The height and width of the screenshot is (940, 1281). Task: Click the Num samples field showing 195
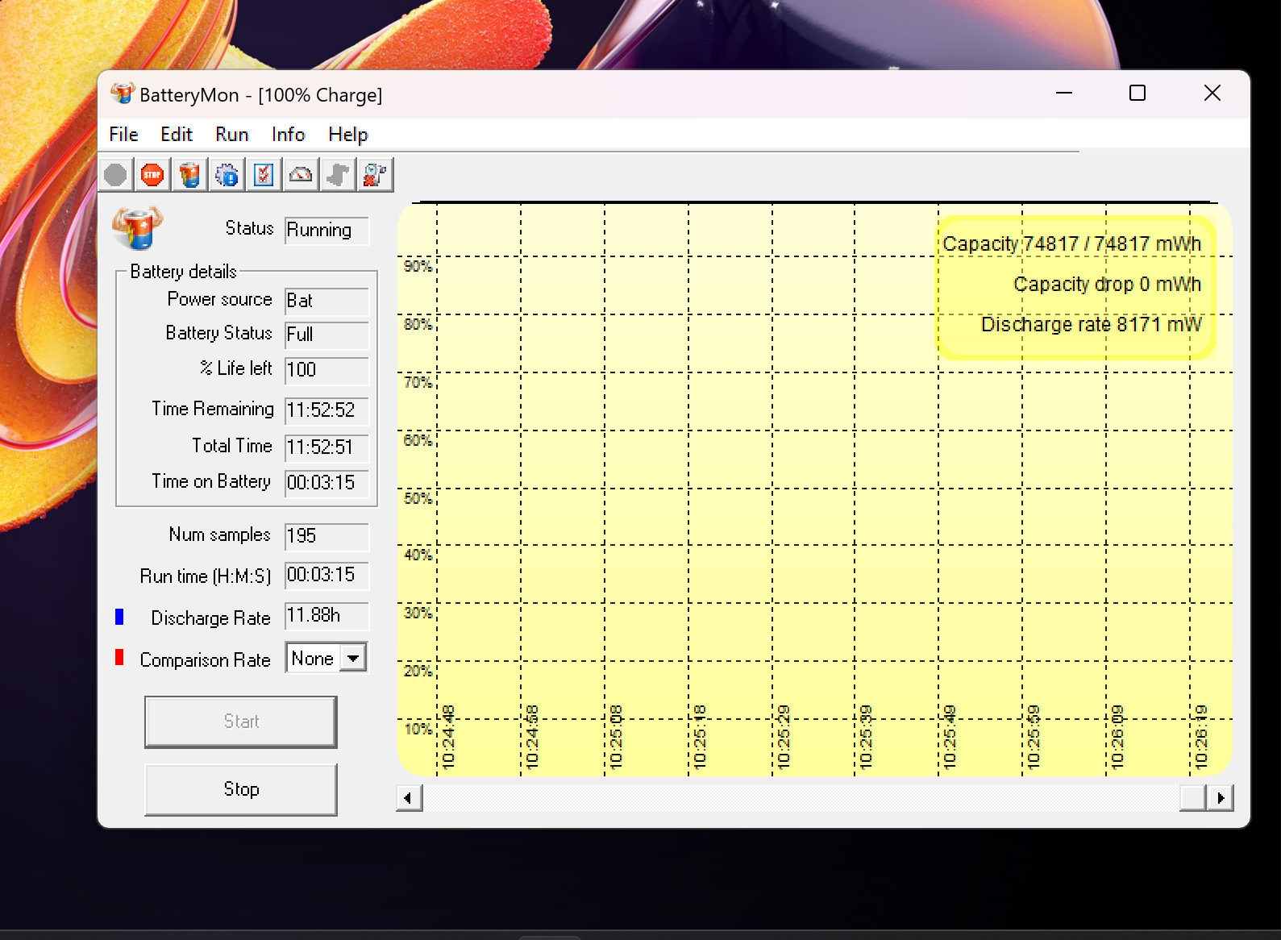pos(326,536)
